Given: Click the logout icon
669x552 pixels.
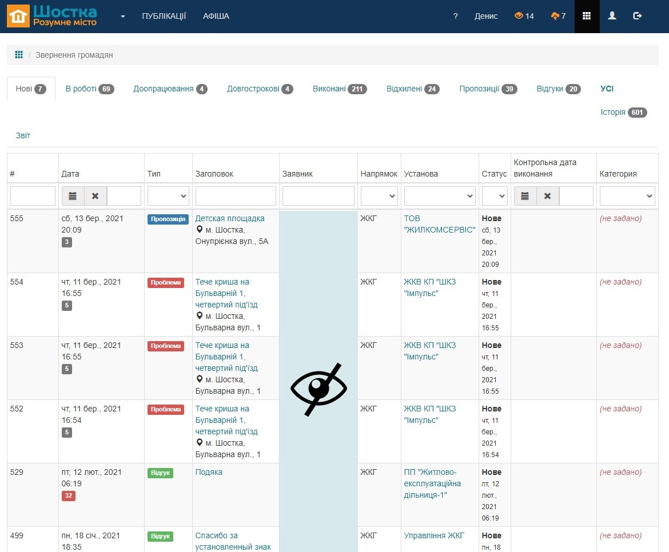Looking at the screenshot, I should 638,16.
